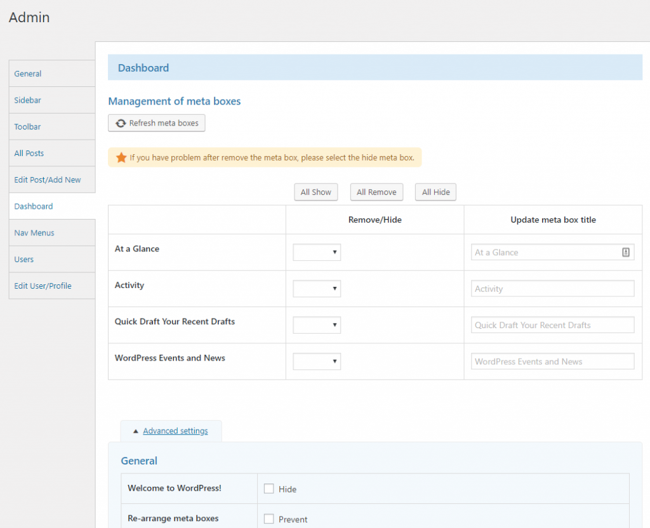
Task: Open the Remove/Hide dropdown for At a Glance
Action: click(x=317, y=252)
